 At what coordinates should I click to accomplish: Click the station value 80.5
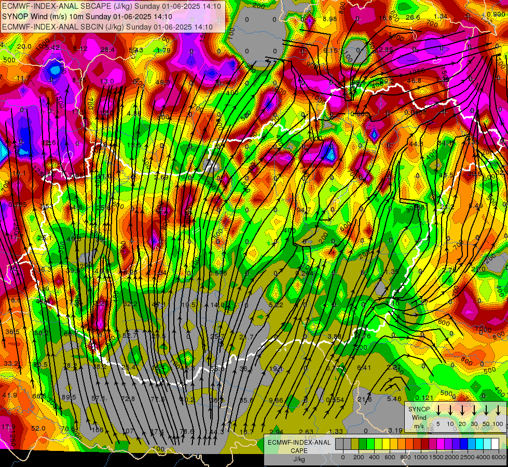point(40,365)
